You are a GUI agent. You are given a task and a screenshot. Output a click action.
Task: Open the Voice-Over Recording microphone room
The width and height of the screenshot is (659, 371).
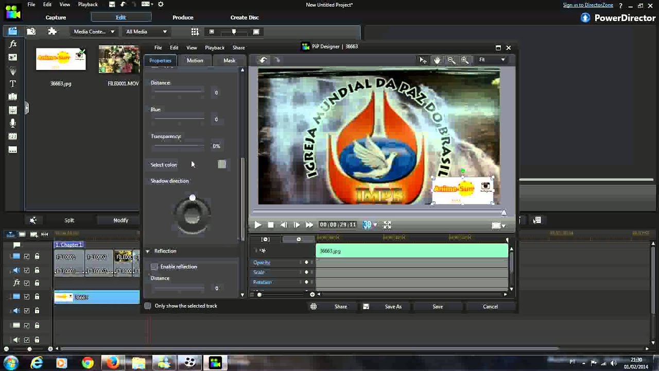(x=13, y=123)
